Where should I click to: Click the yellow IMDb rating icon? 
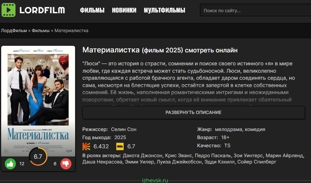[x=120, y=147]
